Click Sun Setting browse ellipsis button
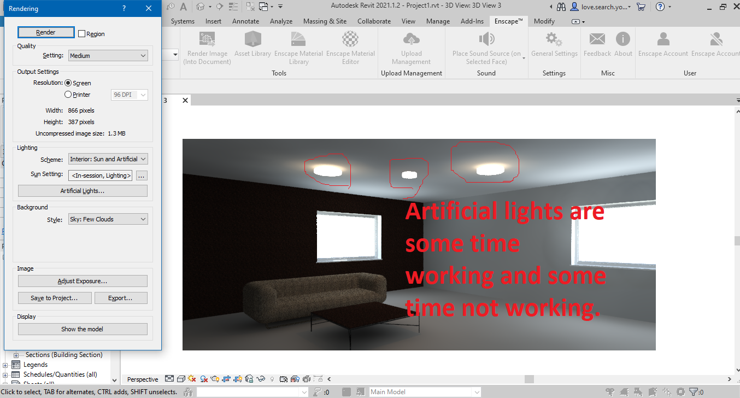Image resolution: width=740 pixels, height=398 pixels. pos(142,175)
